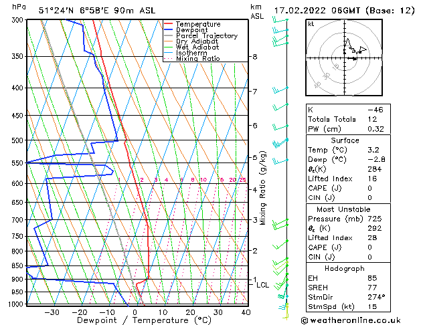Click the StmSpd (kt) value 15
Screen dimensions: 421x325
(x=372, y=306)
